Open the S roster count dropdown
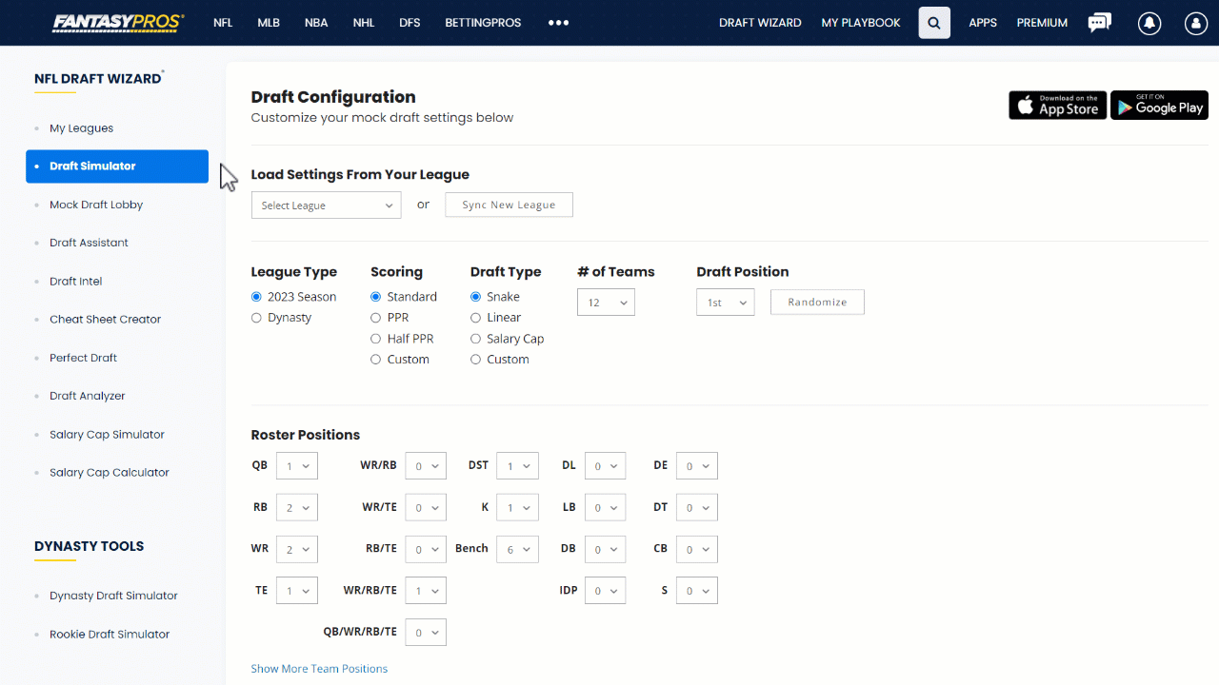The image size is (1219, 685). [696, 591]
